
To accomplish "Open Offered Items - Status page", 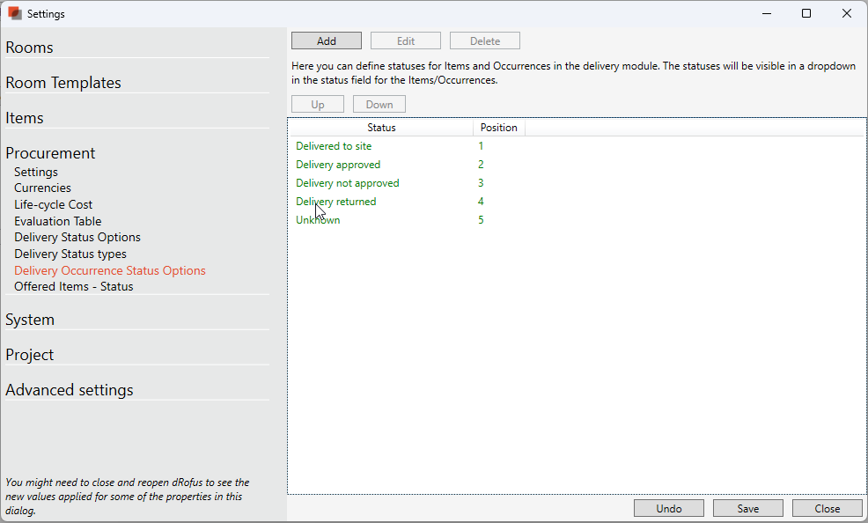I will (x=74, y=286).
